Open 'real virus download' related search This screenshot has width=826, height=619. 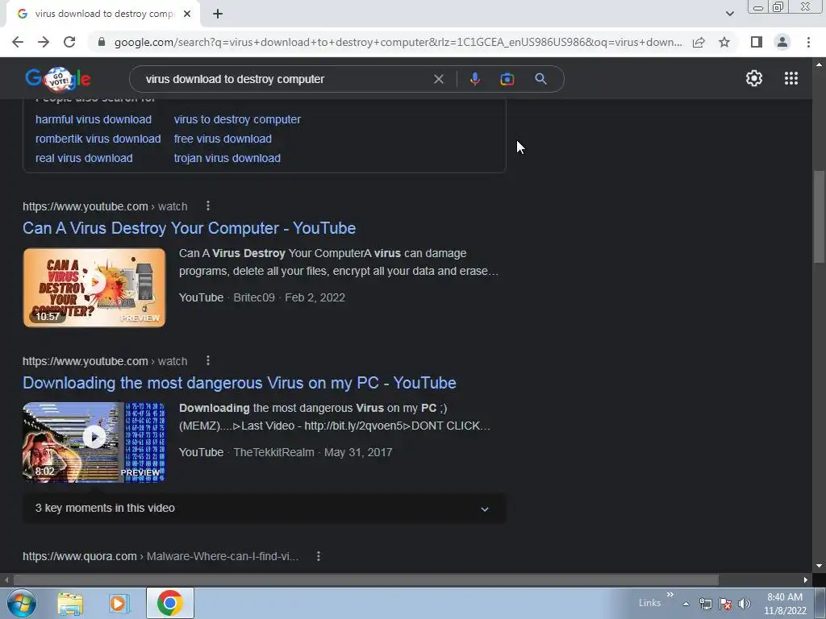[84, 158]
